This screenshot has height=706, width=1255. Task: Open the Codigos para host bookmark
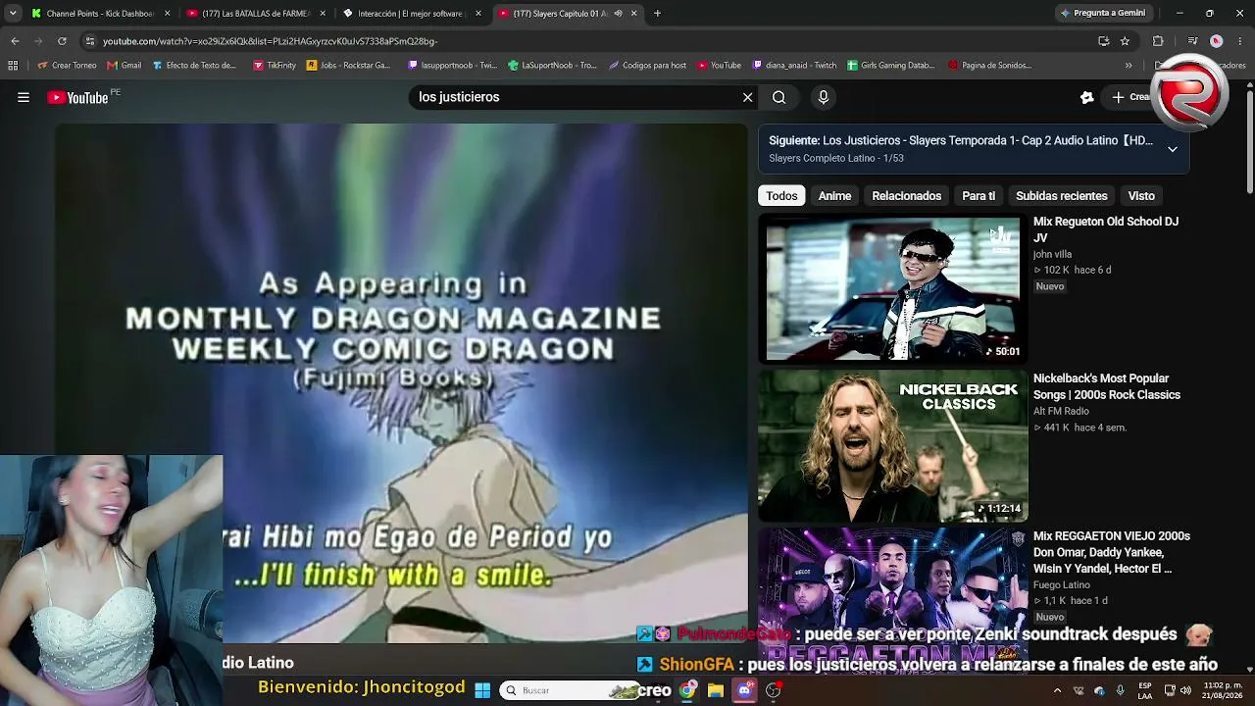(x=647, y=66)
